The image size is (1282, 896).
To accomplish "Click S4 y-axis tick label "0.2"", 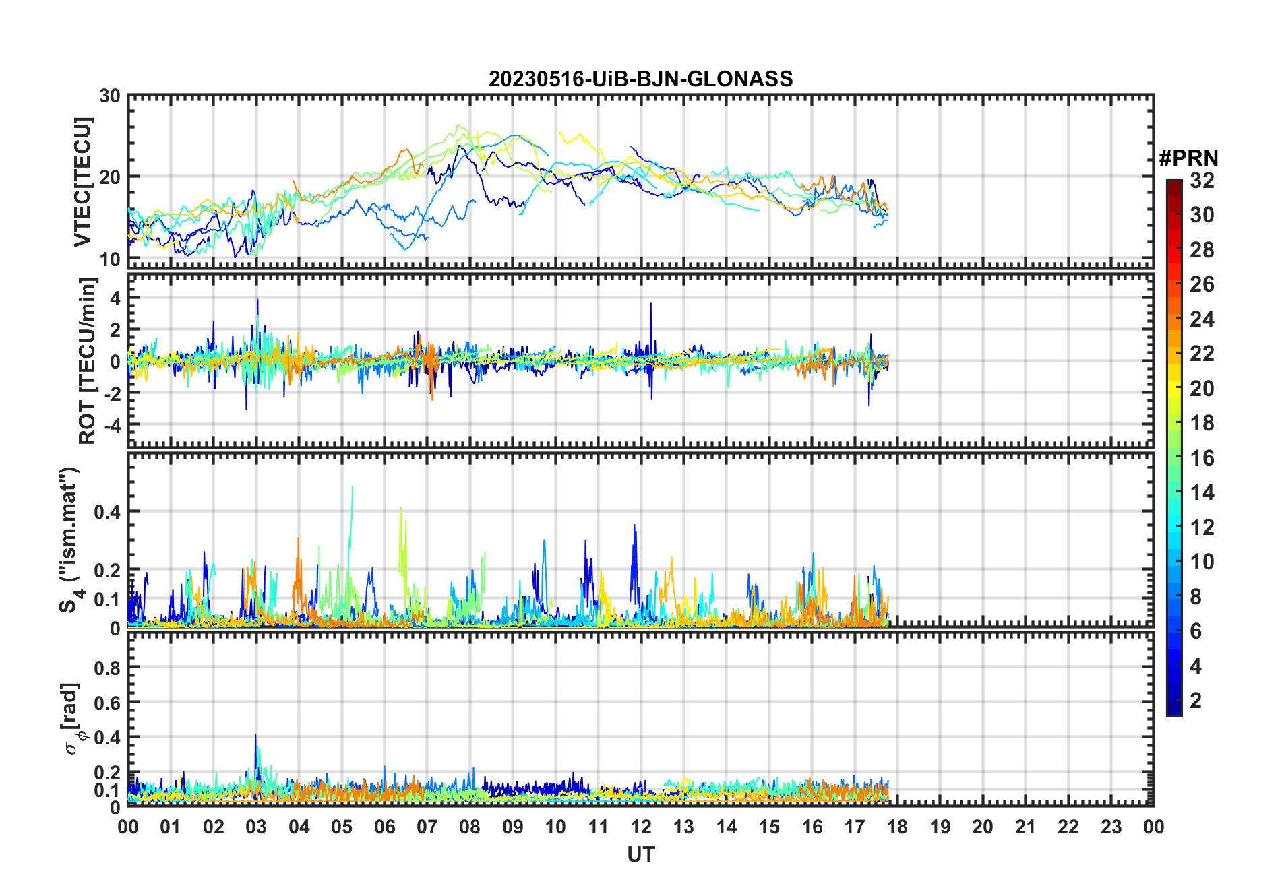I will 108,570.
